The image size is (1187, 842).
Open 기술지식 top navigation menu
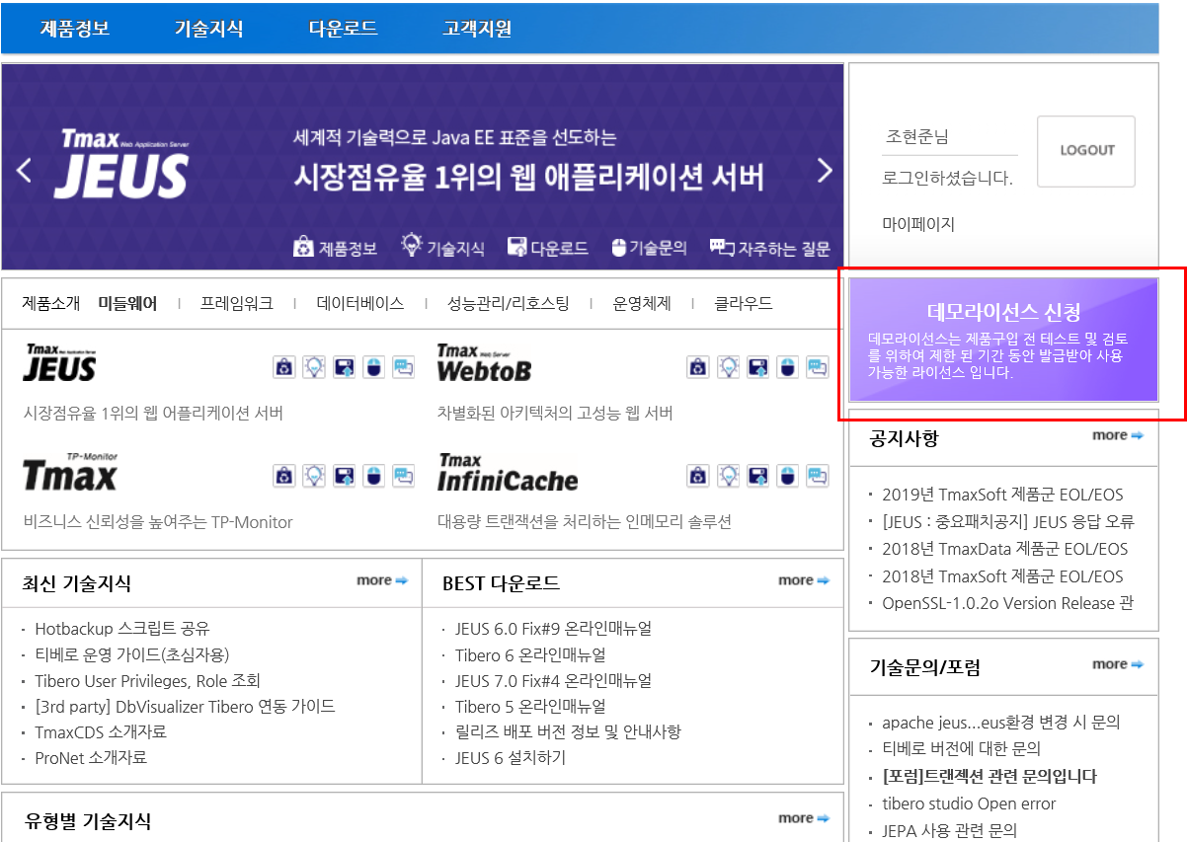[208, 29]
